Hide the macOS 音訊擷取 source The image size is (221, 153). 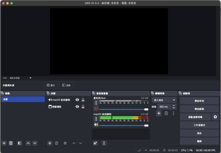(x=77, y=100)
